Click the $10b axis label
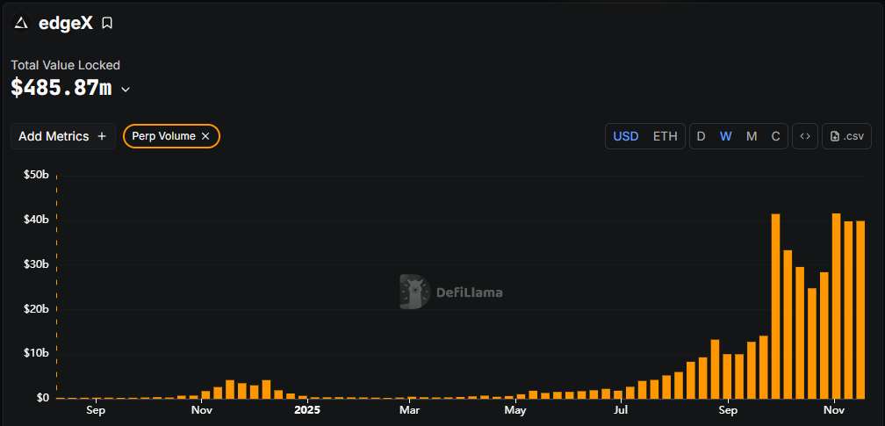The height and width of the screenshot is (426, 885). [x=36, y=354]
